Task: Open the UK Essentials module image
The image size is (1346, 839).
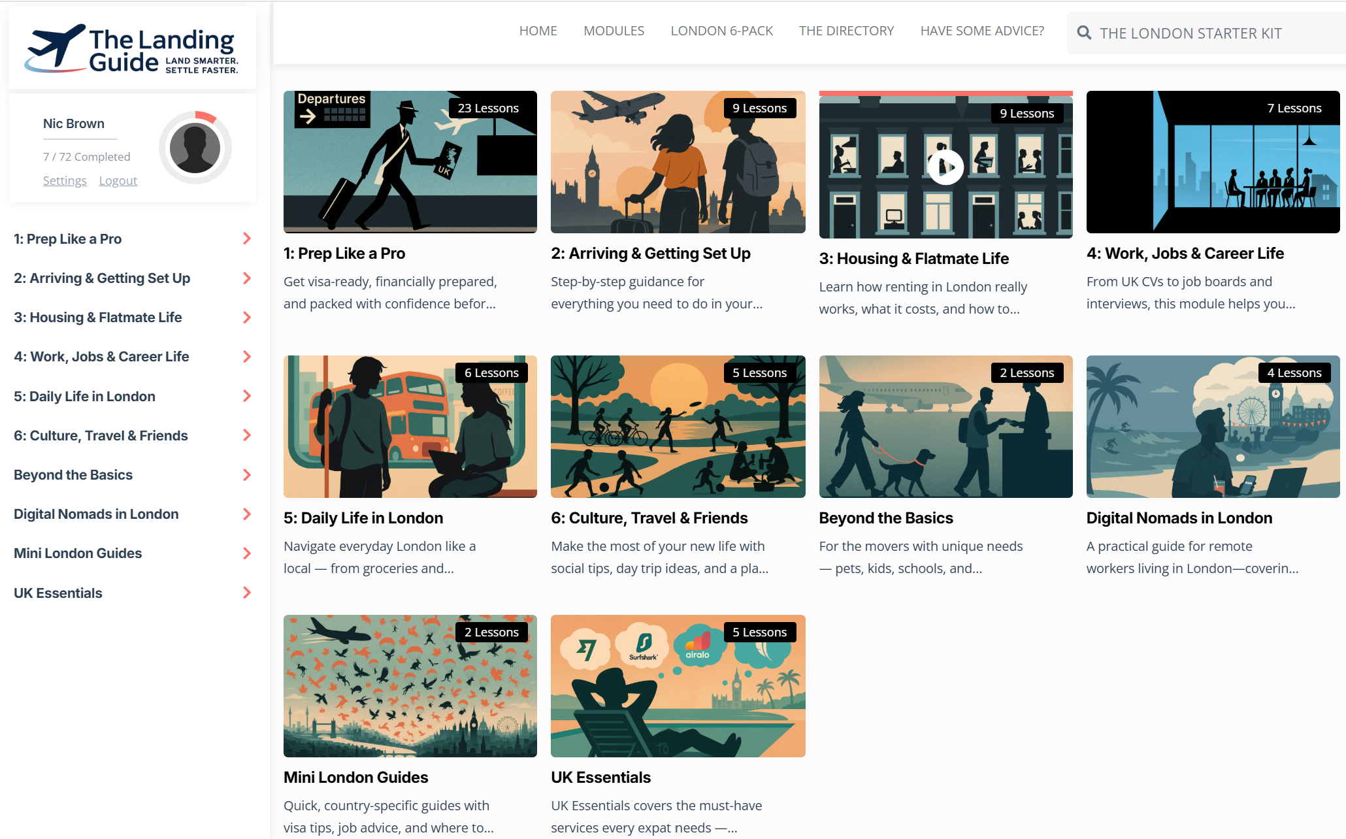Action: point(678,686)
